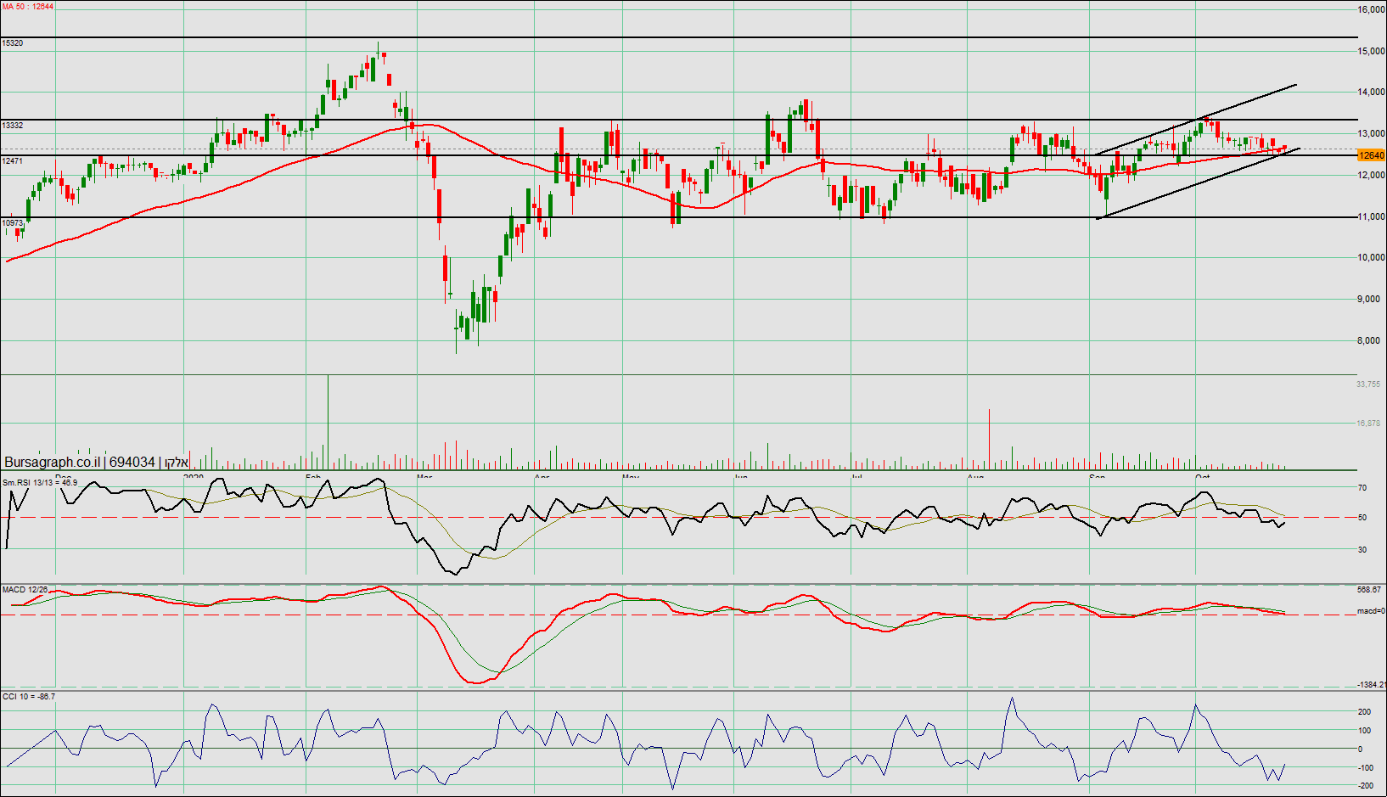Click the 8,000 price axis label
This screenshot has width=1387, height=797.
pos(1371,341)
